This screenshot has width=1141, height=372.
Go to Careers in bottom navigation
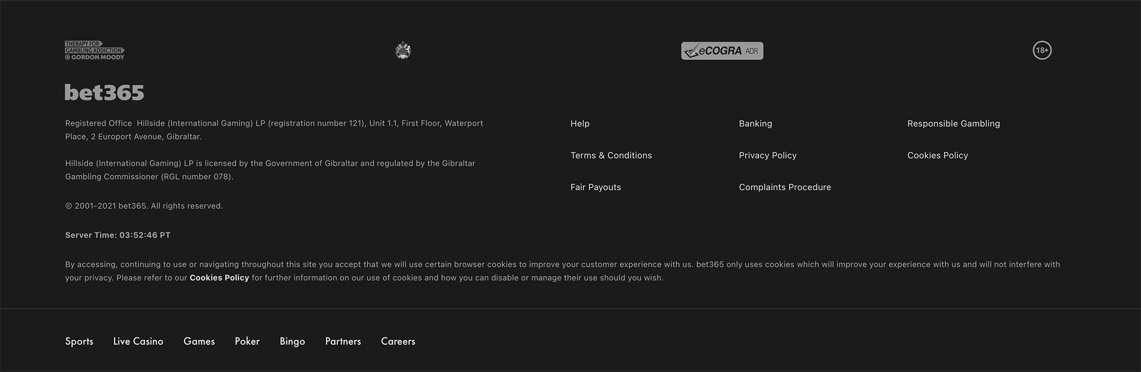click(398, 341)
